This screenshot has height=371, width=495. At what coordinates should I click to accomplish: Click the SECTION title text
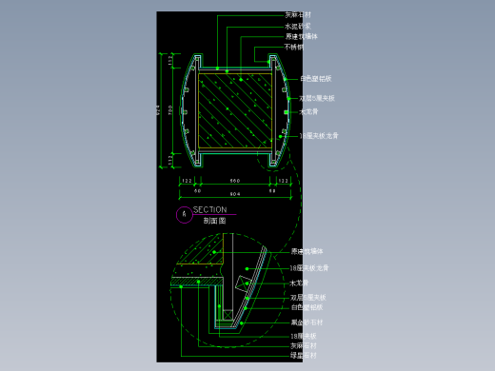click(x=209, y=209)
